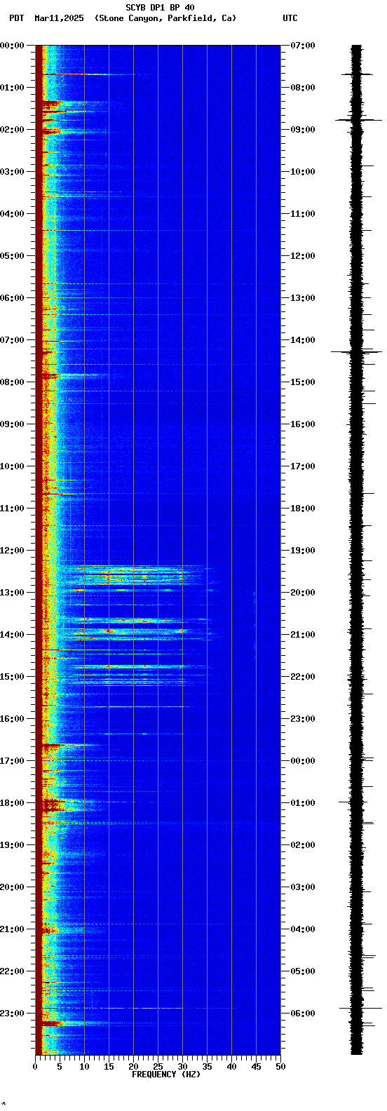Click the PDT time label '20:00' on left axis
This screenshot has height=1111, width=387.
(12, 887)
